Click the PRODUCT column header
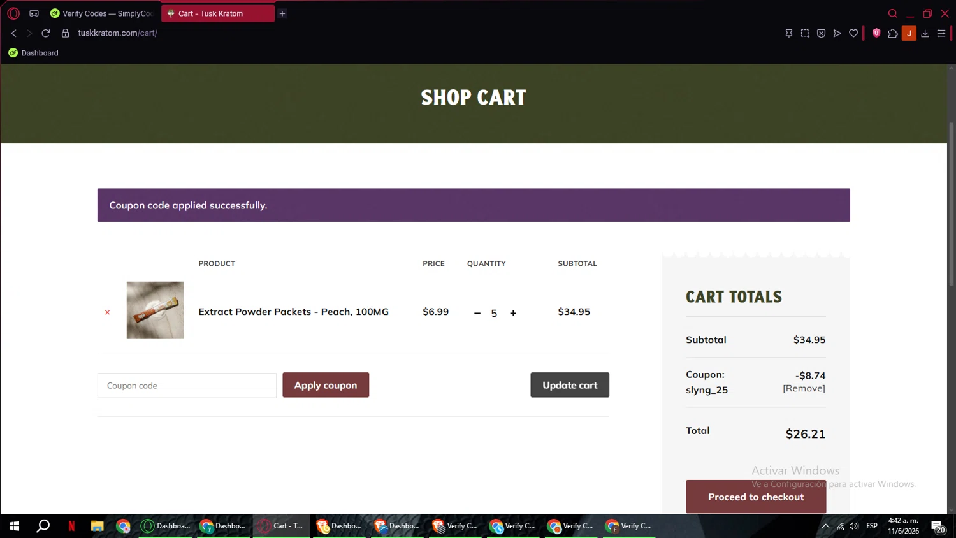Screen dimensions: 956x538 (x=217, y=263)
